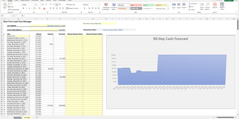Image resolution: width=239 pixels, height=119 pixels.
Task: Expand the Merge & Center dropdown arrow
Action: [x=80, y=8]
